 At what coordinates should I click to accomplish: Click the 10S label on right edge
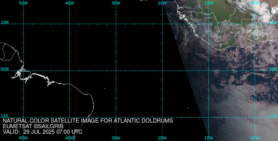tap(274, 116)
